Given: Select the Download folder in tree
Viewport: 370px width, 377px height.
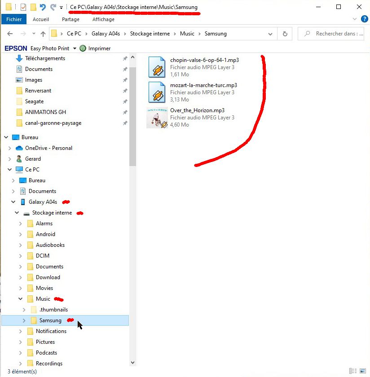Looking at the screenshot, I should click(x=48, y=277).
